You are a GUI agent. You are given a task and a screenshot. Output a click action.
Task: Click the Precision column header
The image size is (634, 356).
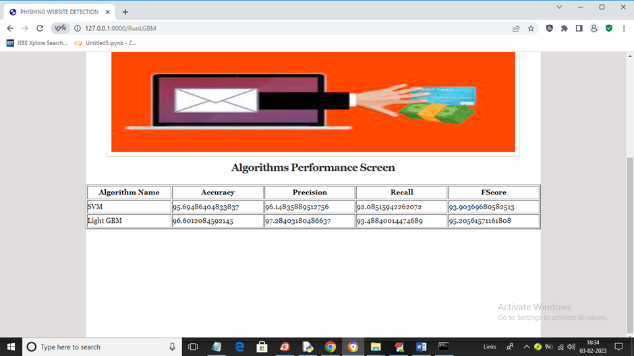[x=310, y=192]
